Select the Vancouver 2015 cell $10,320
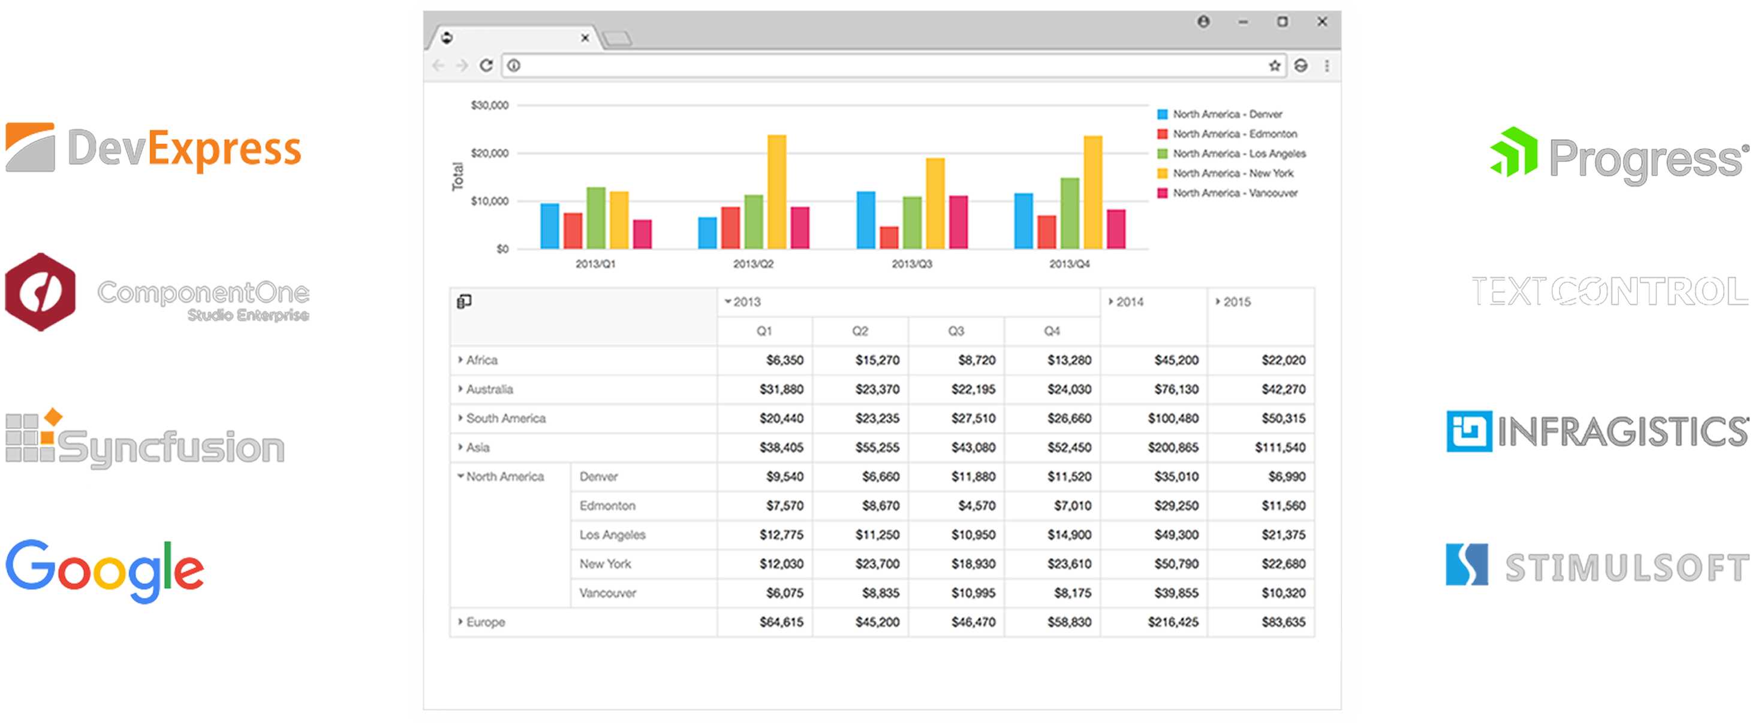 1261,593
